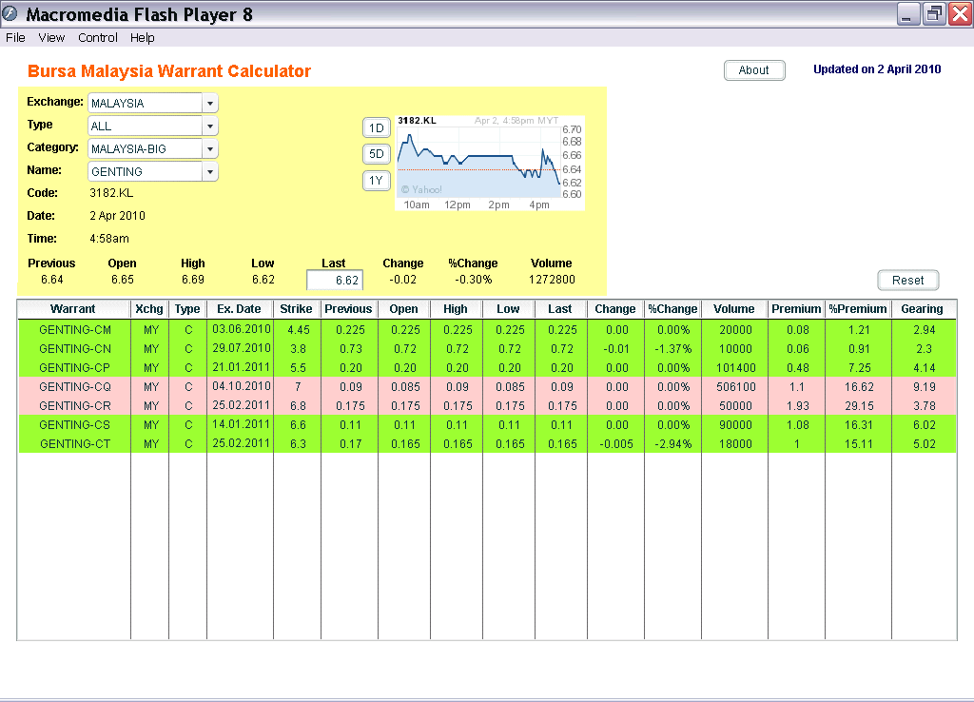Restore down the Flash Player window
Image resolution: width=974 pixels, height=702 pixels.
(934, 13)
